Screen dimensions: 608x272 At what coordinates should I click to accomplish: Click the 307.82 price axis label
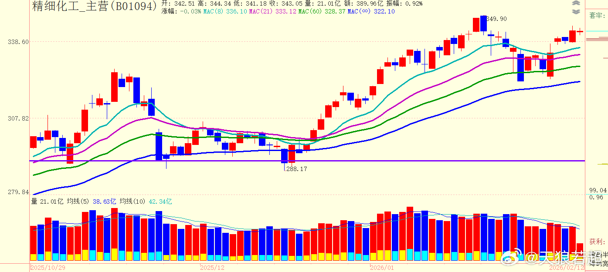[x=18, y=118]
